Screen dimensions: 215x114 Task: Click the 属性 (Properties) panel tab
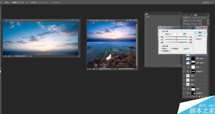click(x=146, y=14)
